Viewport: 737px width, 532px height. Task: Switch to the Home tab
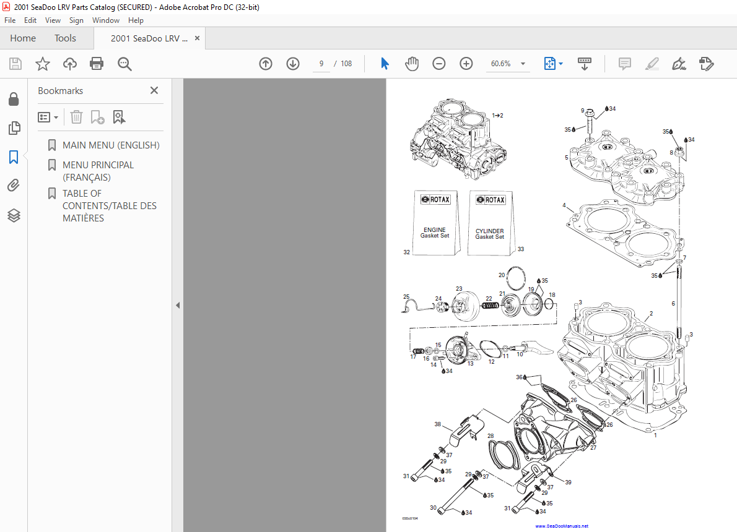click(x=23, y=38)
